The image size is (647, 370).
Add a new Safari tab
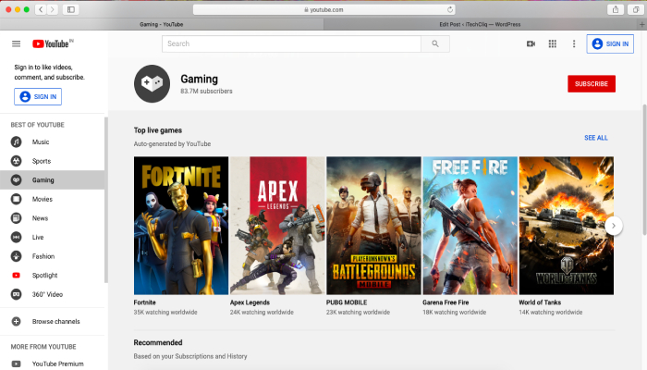coord(642,24)
